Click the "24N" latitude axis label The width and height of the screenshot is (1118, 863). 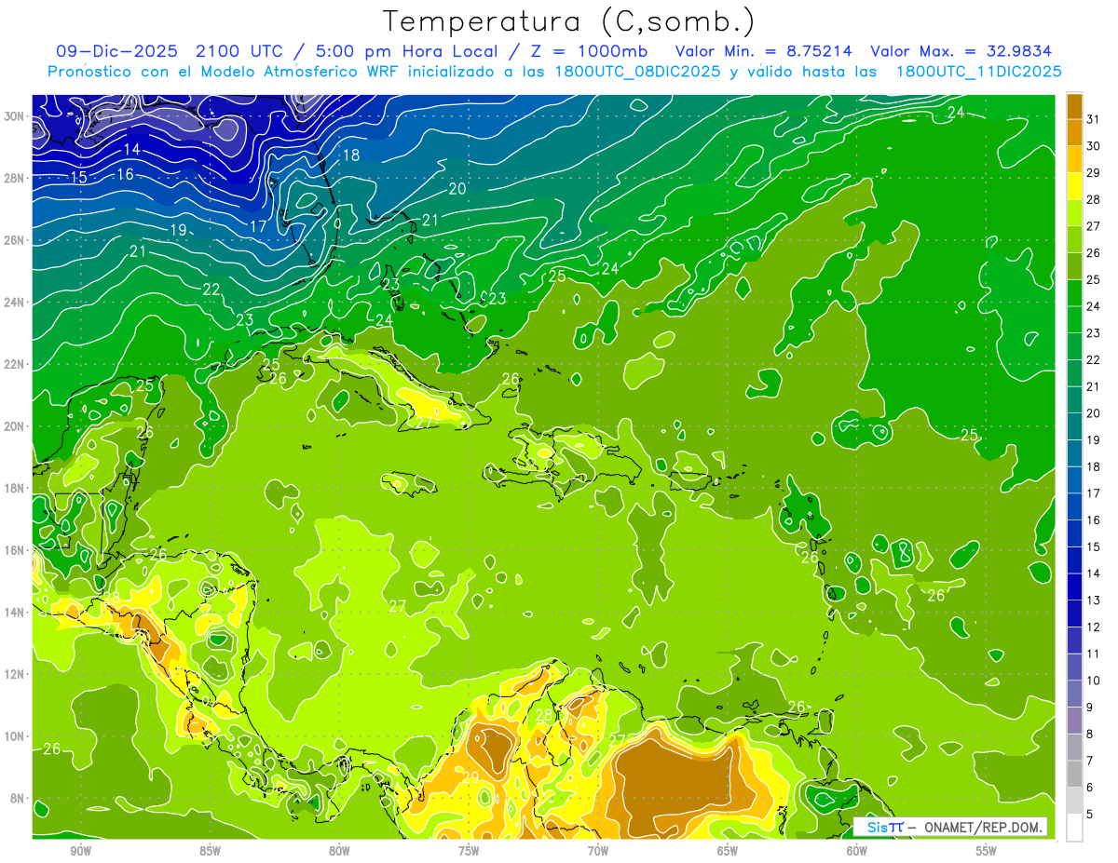click(x=14, y=303)
